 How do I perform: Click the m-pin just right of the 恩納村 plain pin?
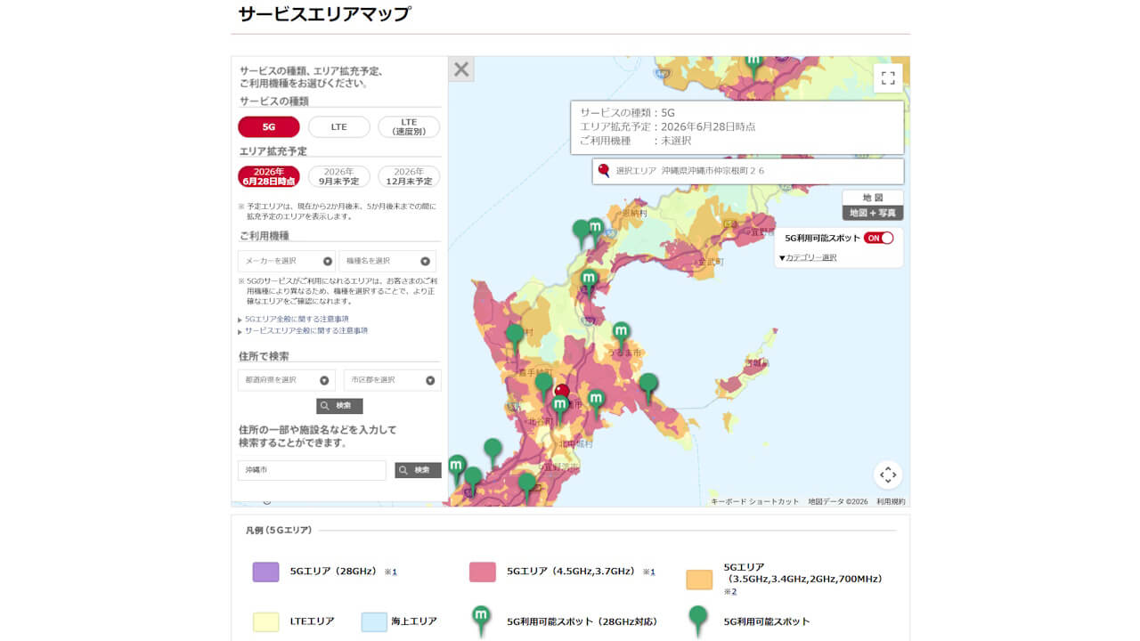coord(595,231)
